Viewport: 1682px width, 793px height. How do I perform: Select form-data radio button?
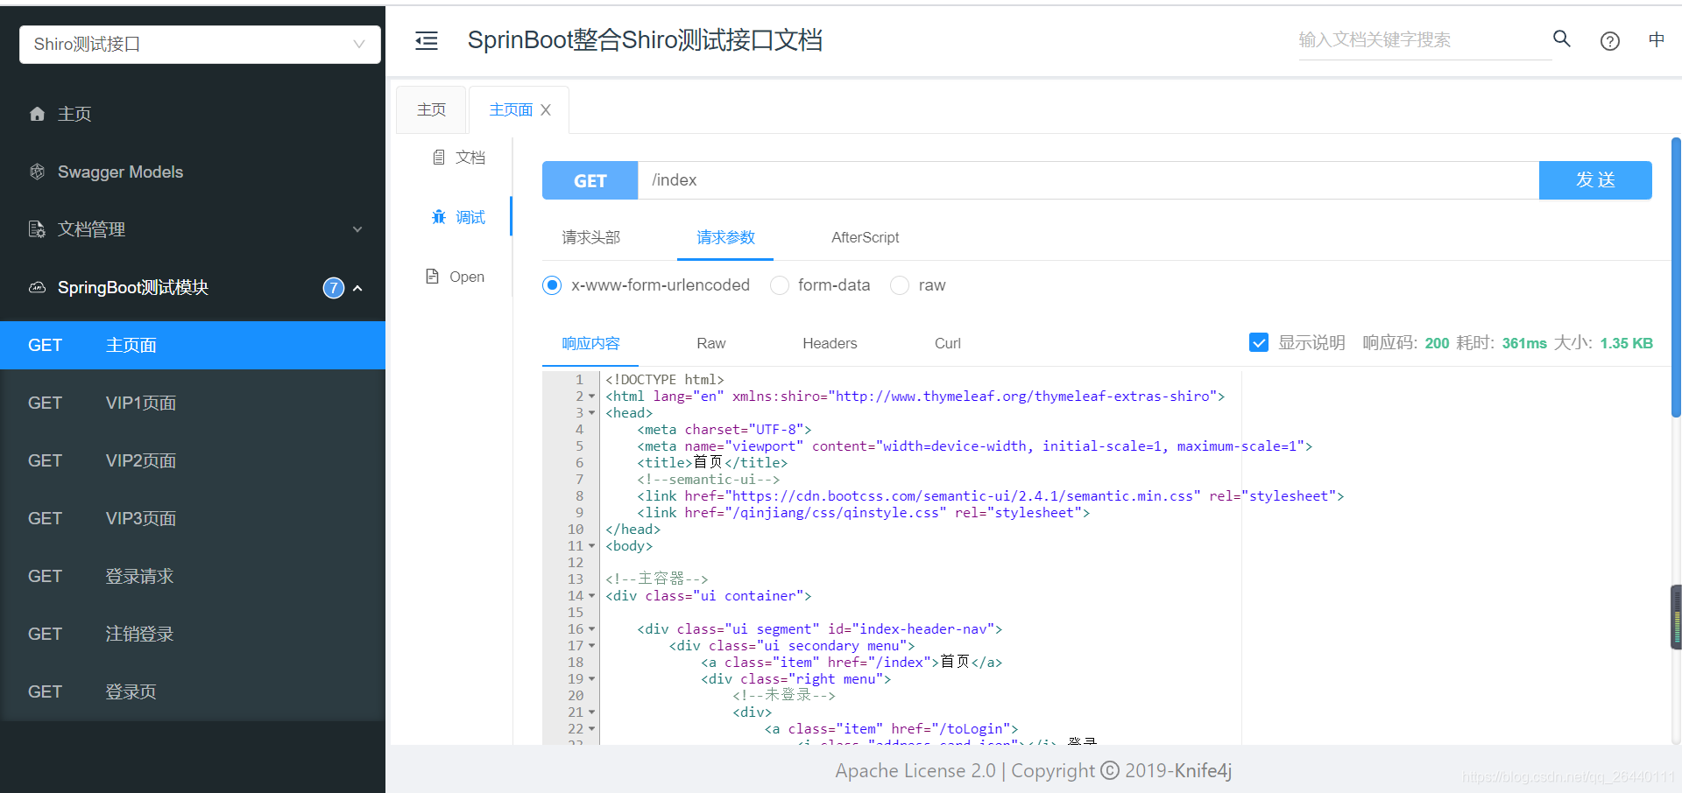pos(779,285)
